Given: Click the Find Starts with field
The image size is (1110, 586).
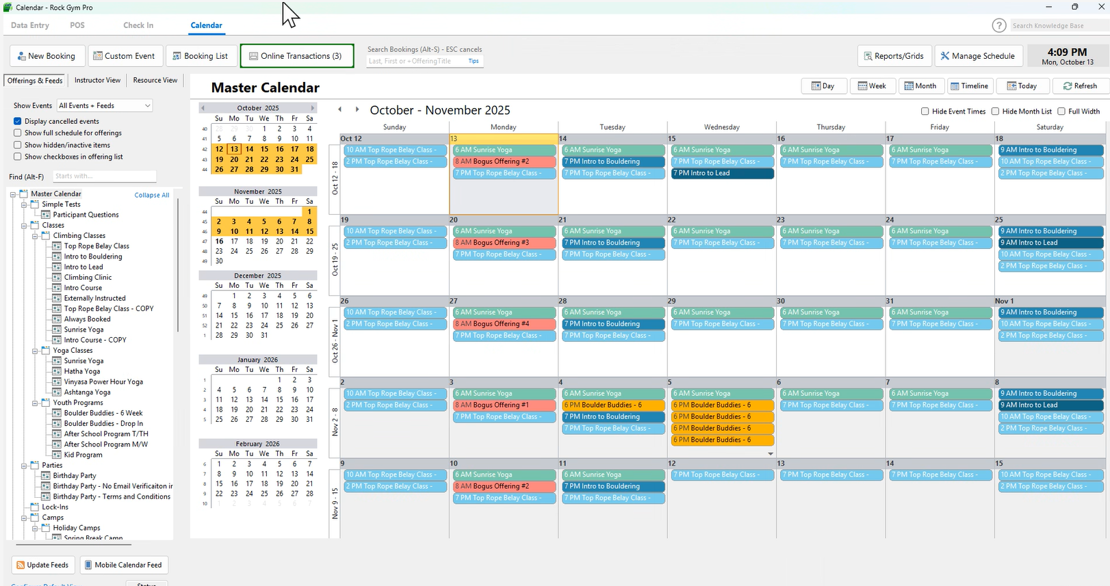Looking at the screenshot, I should [104, 176].
